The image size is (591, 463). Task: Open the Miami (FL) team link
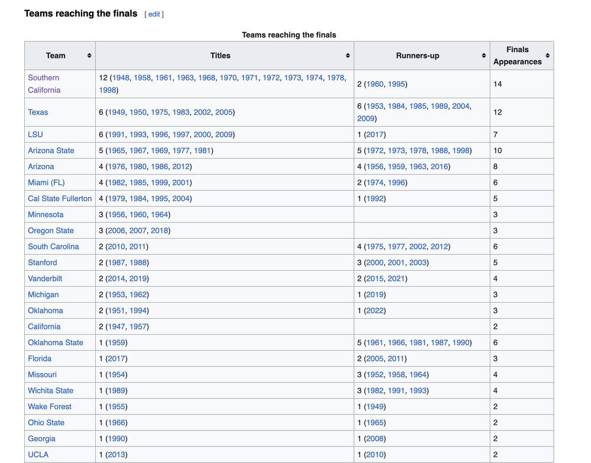(46, 183)
